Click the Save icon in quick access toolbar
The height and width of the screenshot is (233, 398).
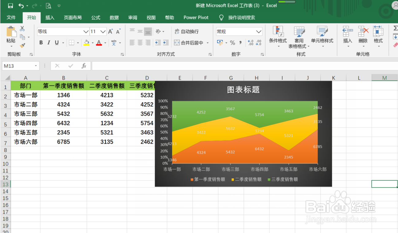point(11,5)
